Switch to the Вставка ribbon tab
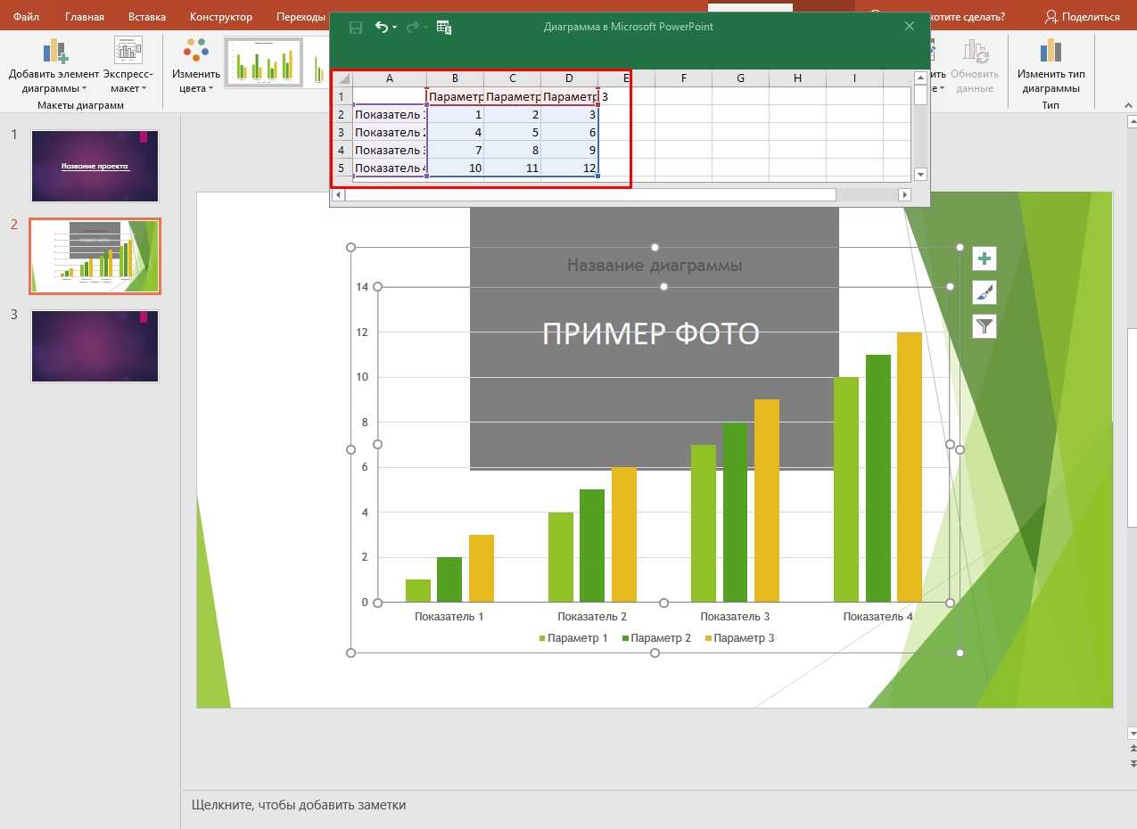 pos(146,16)
